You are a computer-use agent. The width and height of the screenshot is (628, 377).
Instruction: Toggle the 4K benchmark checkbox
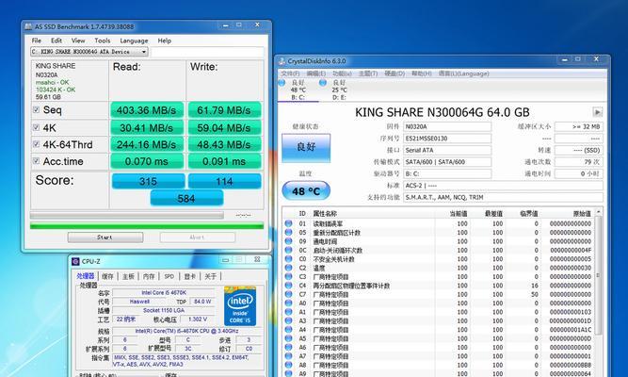(36, 127)
